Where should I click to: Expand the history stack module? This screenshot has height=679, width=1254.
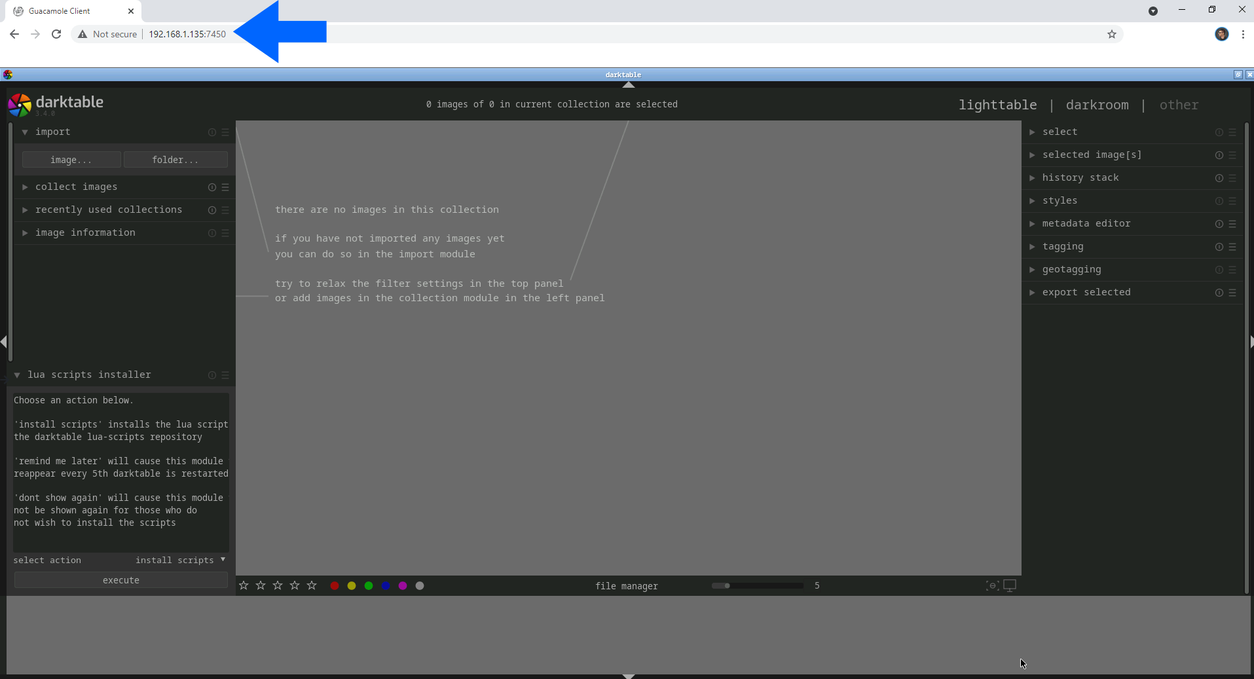pyautogui.click(x=1032, y=178)
